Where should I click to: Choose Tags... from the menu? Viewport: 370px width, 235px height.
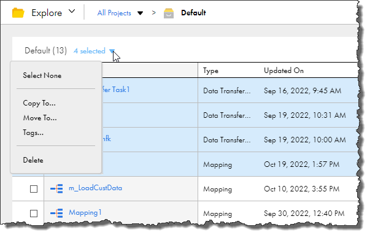click(x=33, y=133)
